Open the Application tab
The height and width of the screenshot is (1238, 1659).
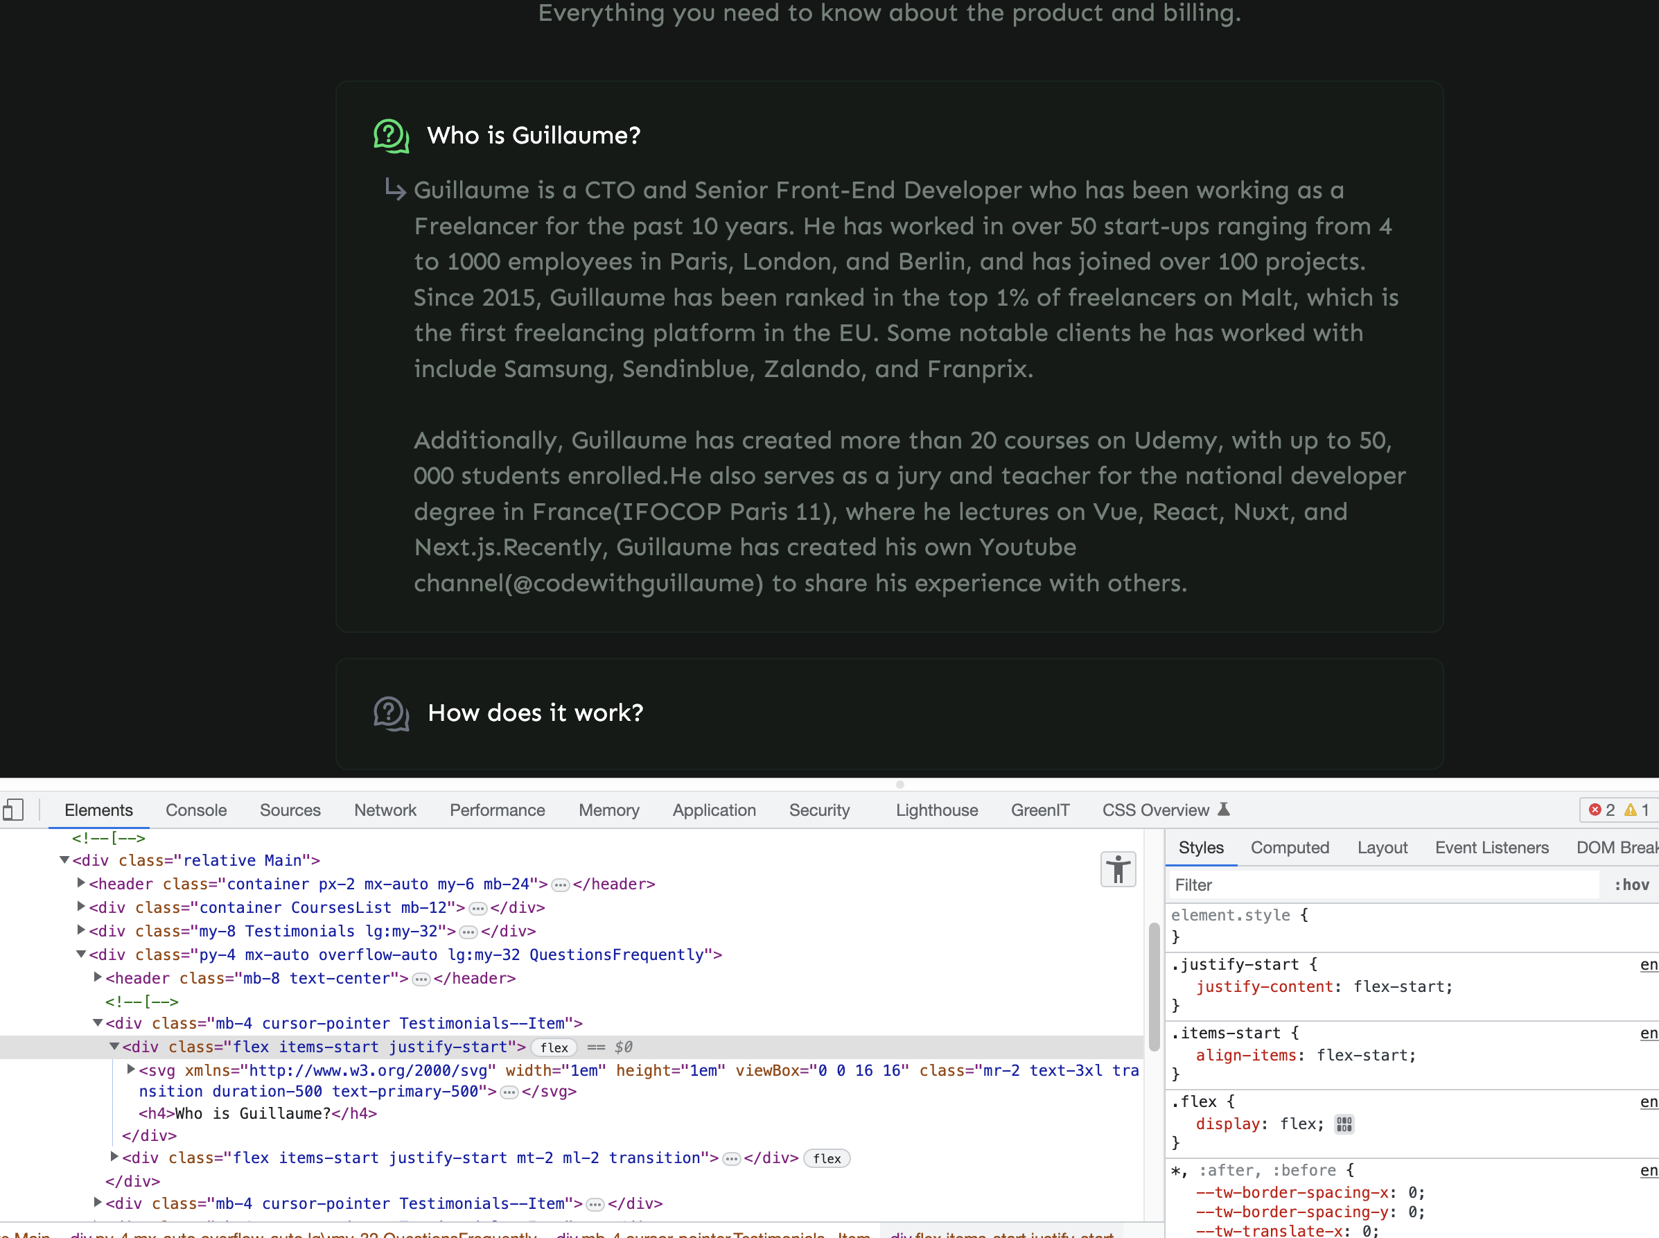[x=714, y=810]
